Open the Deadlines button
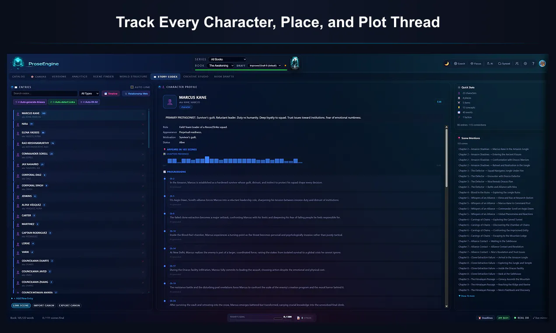Screen dimensions: 556x333 pos(486,318)
